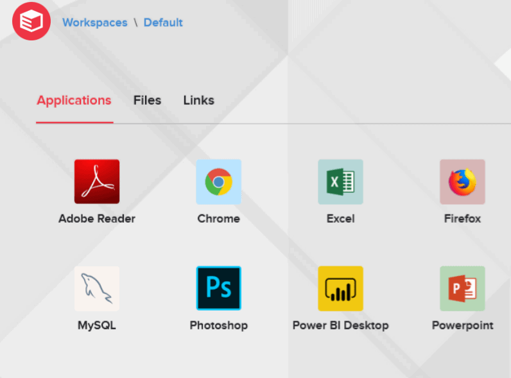Viewport: 511px width, 378px height.
Task: Launch MySQL via the dolphin icon
Action: tap(97, 288)
